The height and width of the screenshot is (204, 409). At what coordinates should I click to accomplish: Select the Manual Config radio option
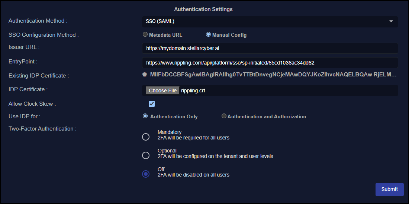pos(209,35)
